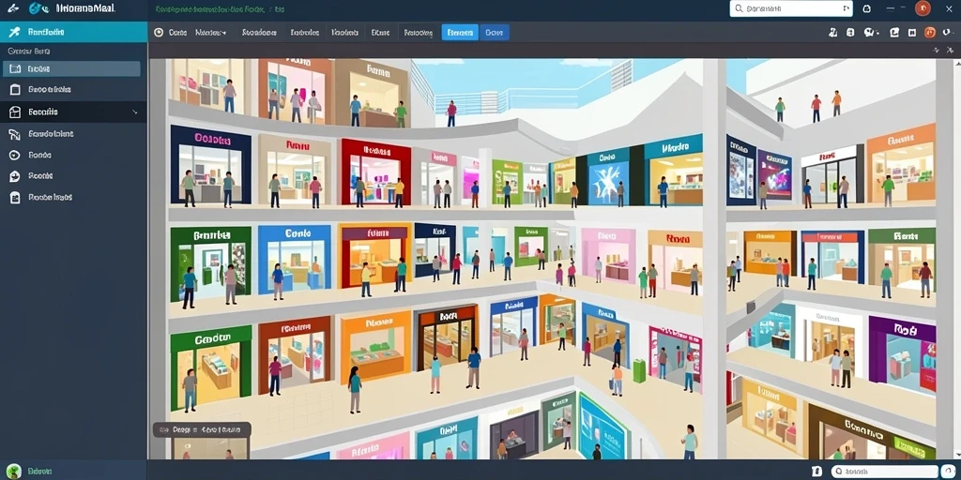961x480 pixels.
Task: Open the chat icon dropdown in toolbar
Action: [x=872, y=33]
